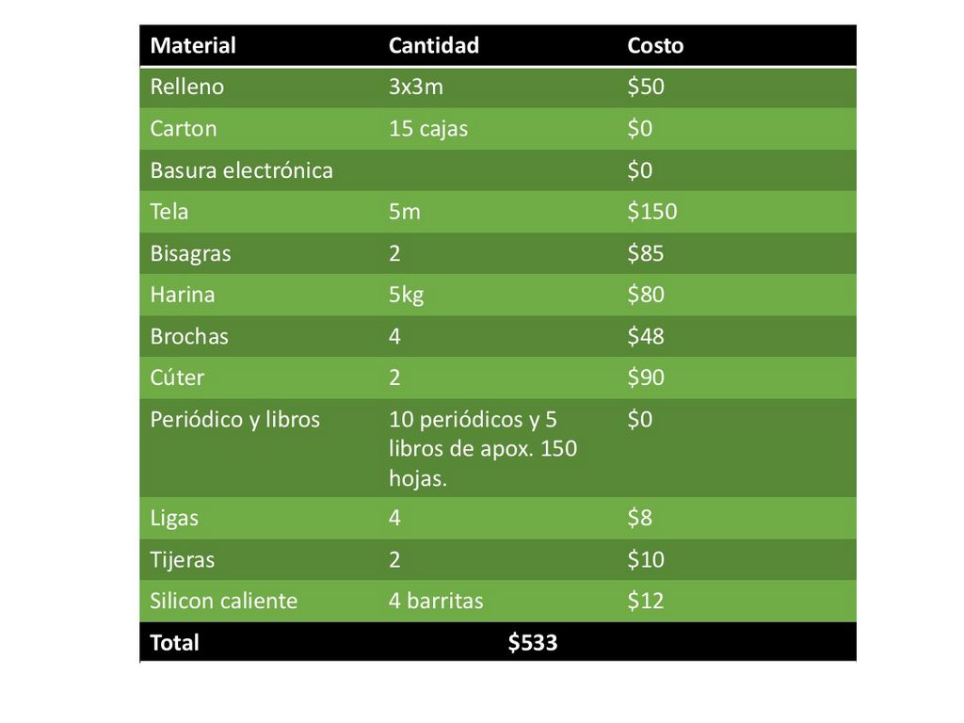Click the Basura electrónica cell
This screenshot has height=723, width=964.
coord(241,170)
